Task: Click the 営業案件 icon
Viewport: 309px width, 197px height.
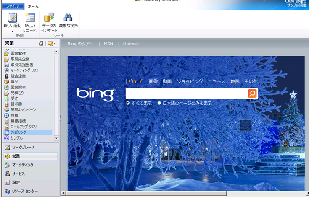Action: click(x=6, y=53)
